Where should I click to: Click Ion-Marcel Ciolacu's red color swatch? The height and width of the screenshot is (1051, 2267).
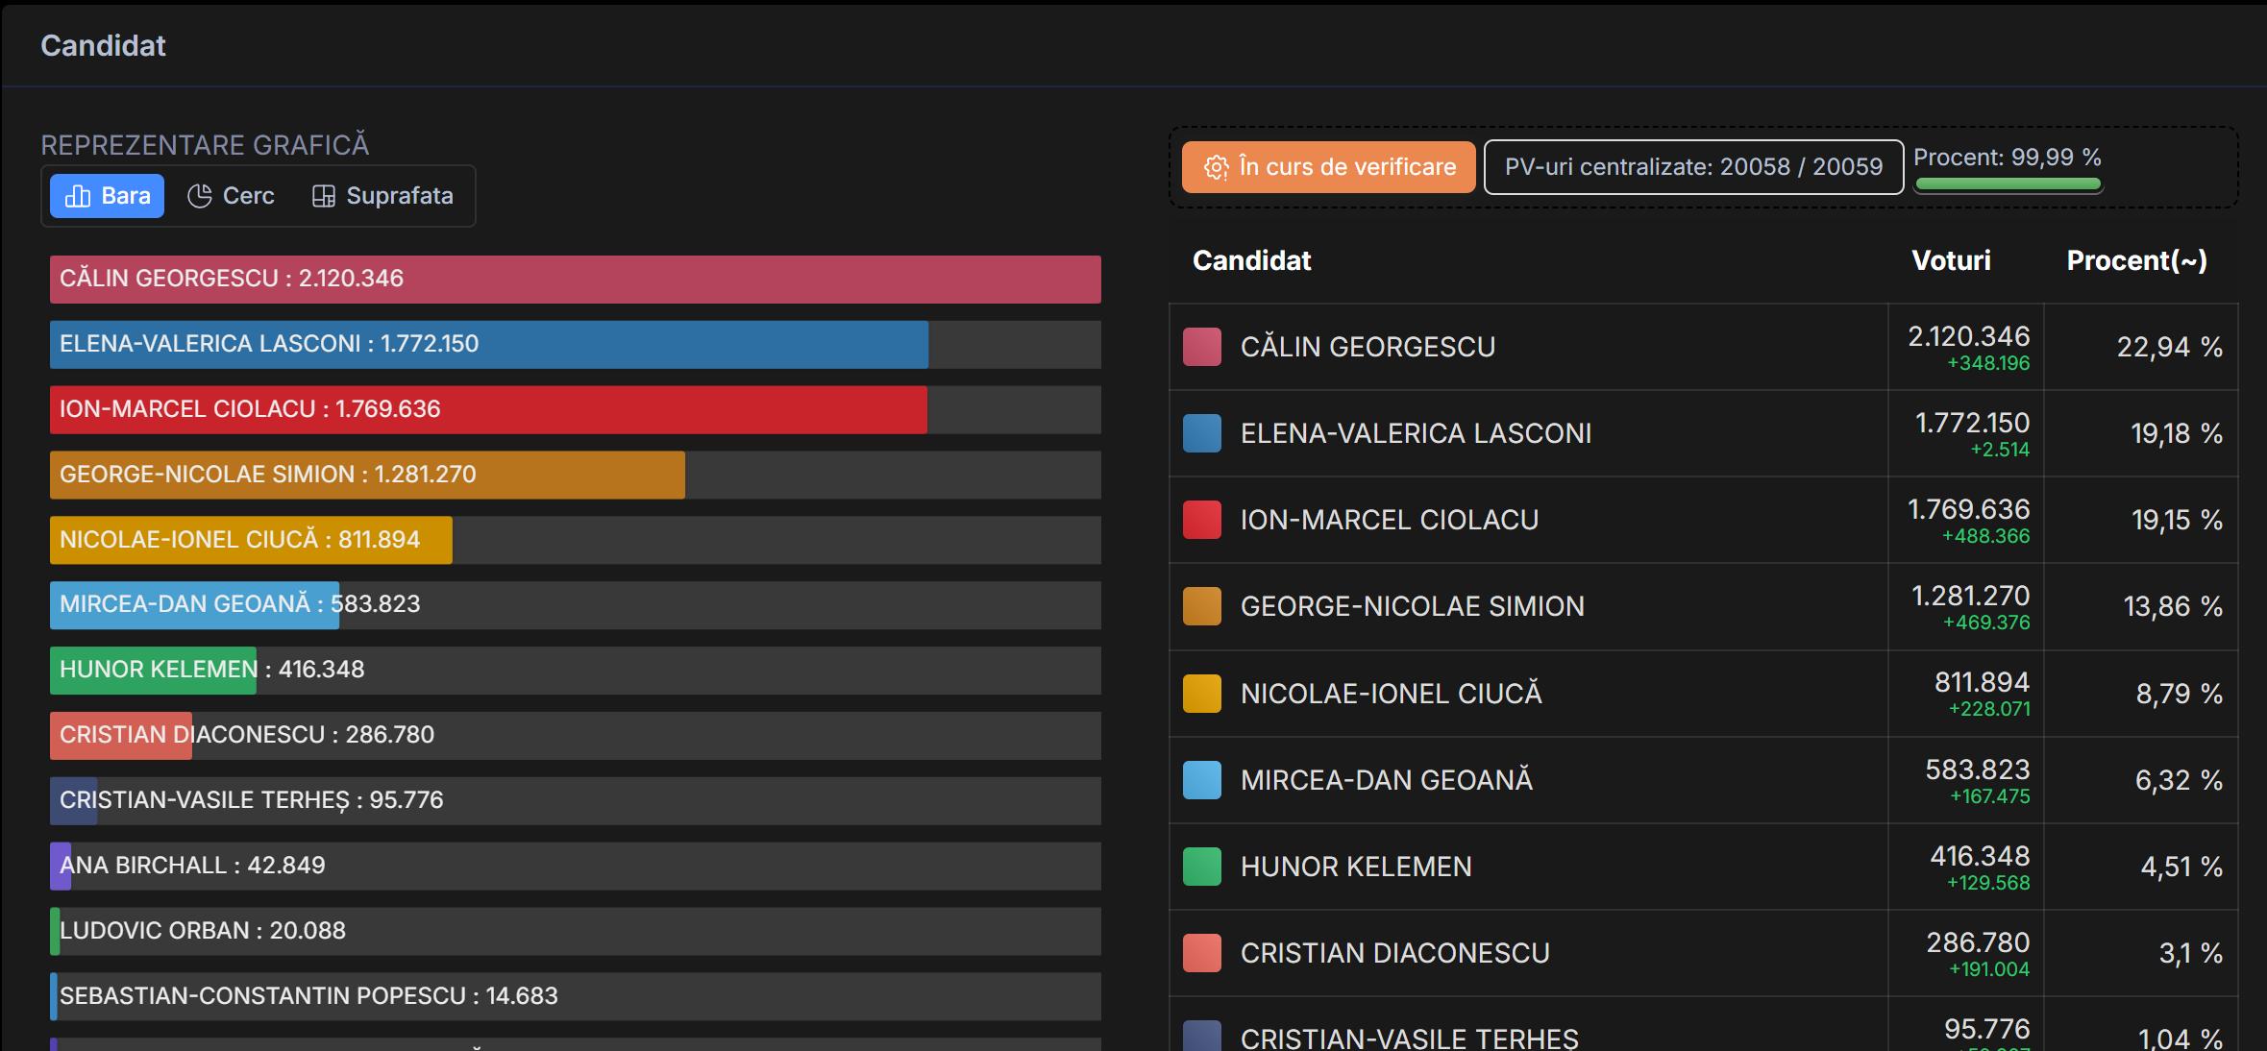click(1201, 520)
